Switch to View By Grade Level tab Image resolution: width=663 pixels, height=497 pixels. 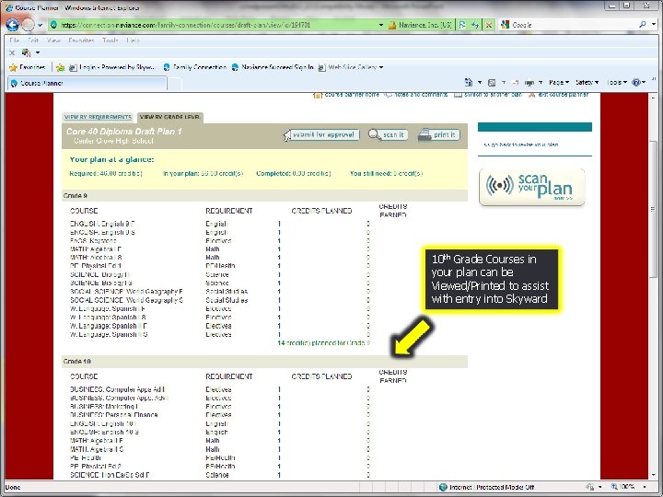click(x=170, y=117)
